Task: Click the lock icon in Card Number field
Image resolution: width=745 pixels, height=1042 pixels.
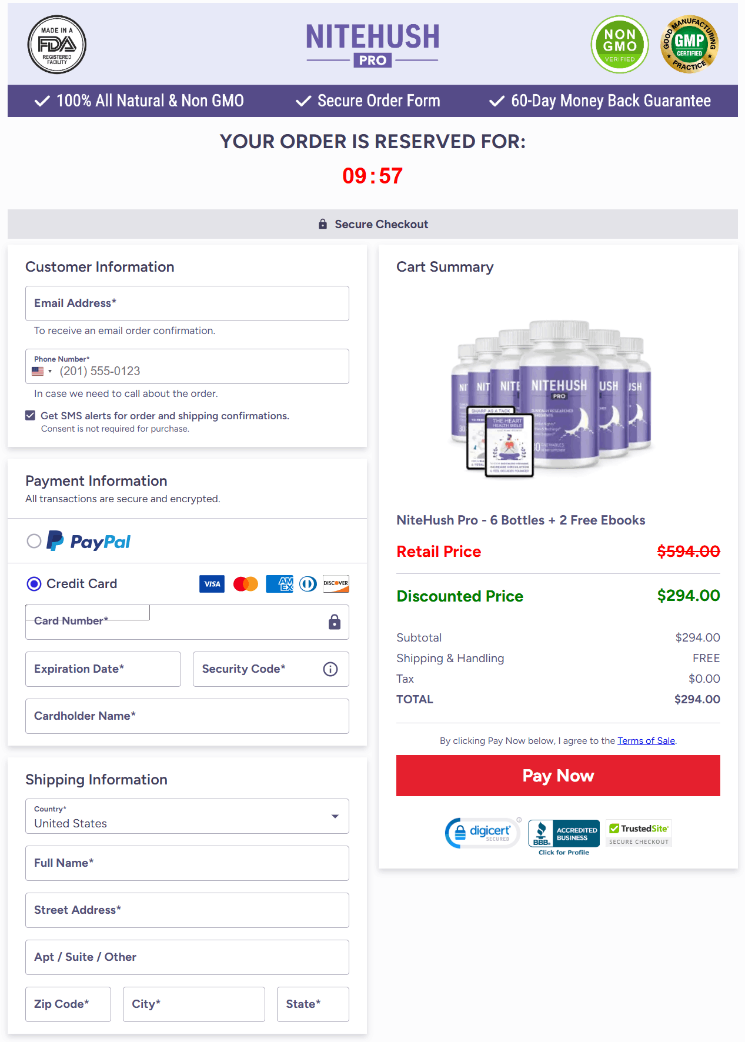Action: tap(333, 622)
